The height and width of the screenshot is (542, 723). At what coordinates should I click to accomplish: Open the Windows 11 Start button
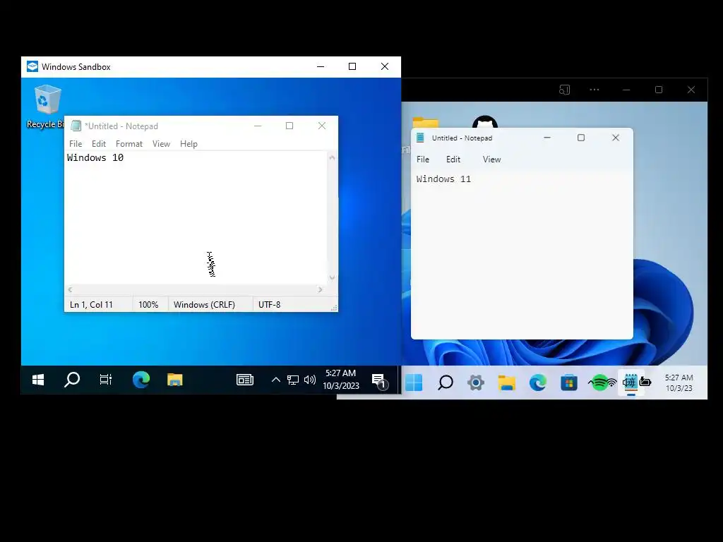pos(414,383)
